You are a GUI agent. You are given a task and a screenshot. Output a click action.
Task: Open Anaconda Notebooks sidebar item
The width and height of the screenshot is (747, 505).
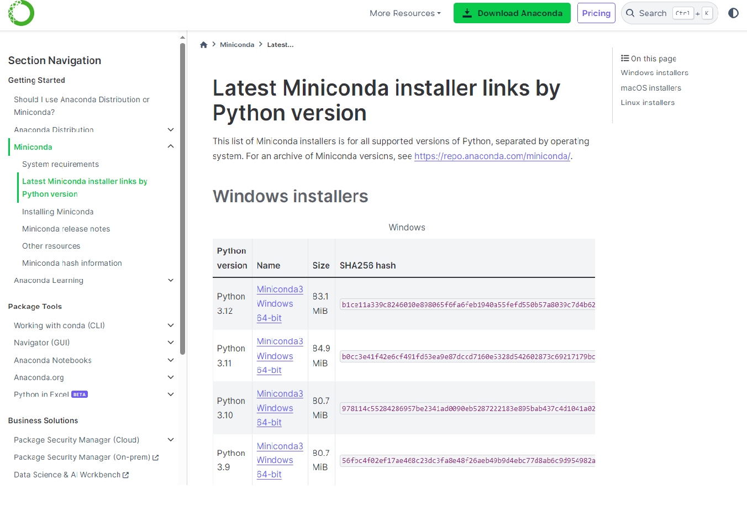pos(52,360)
